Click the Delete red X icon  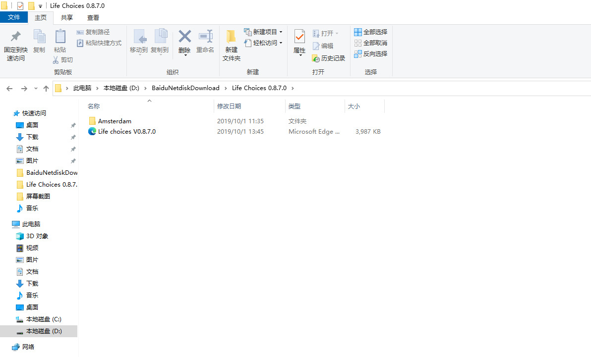tap(184, 37)
